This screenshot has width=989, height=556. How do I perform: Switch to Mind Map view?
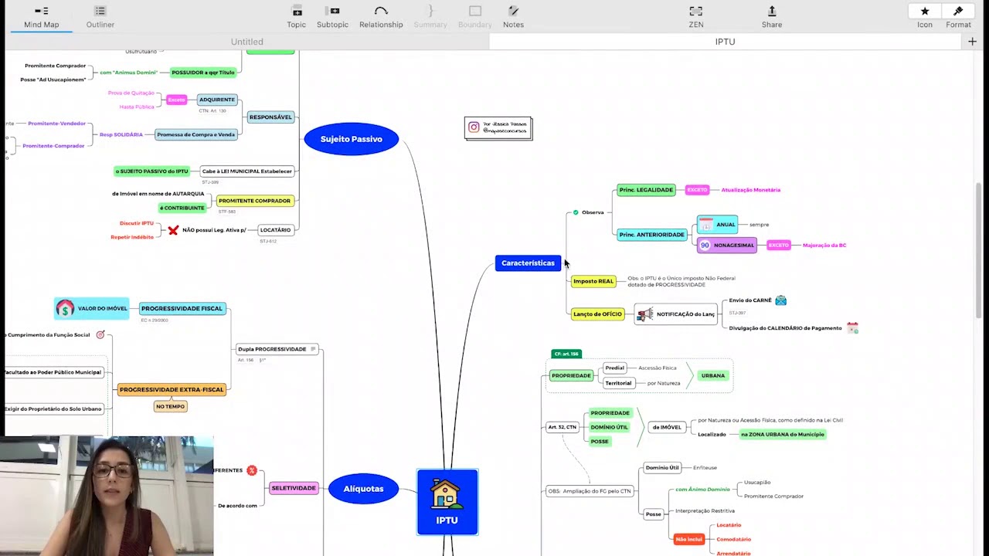point(41,17)
